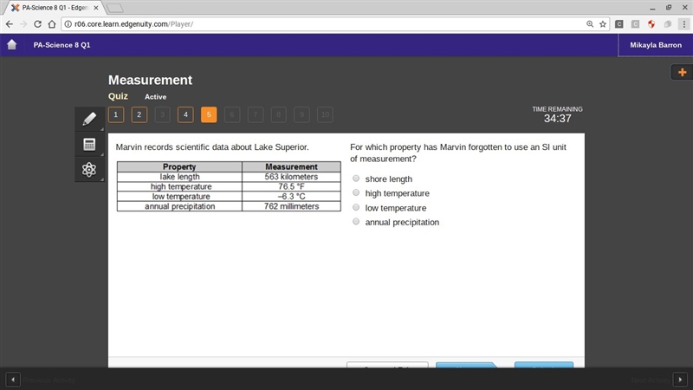Jump to quiz question 2
Screen dimensions: 693x390
click(x=139, y=114)
